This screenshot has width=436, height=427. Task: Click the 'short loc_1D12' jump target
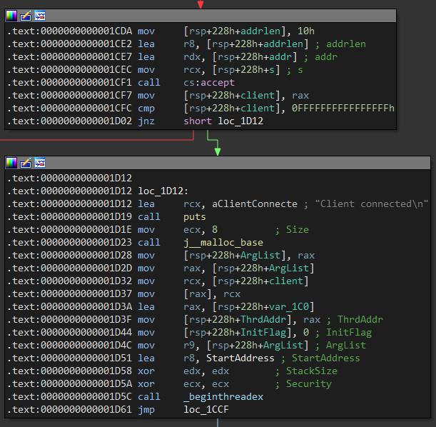(x=223, y=121)
